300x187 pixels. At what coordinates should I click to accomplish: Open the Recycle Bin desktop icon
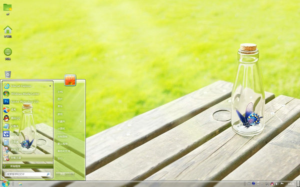point(8,74)
